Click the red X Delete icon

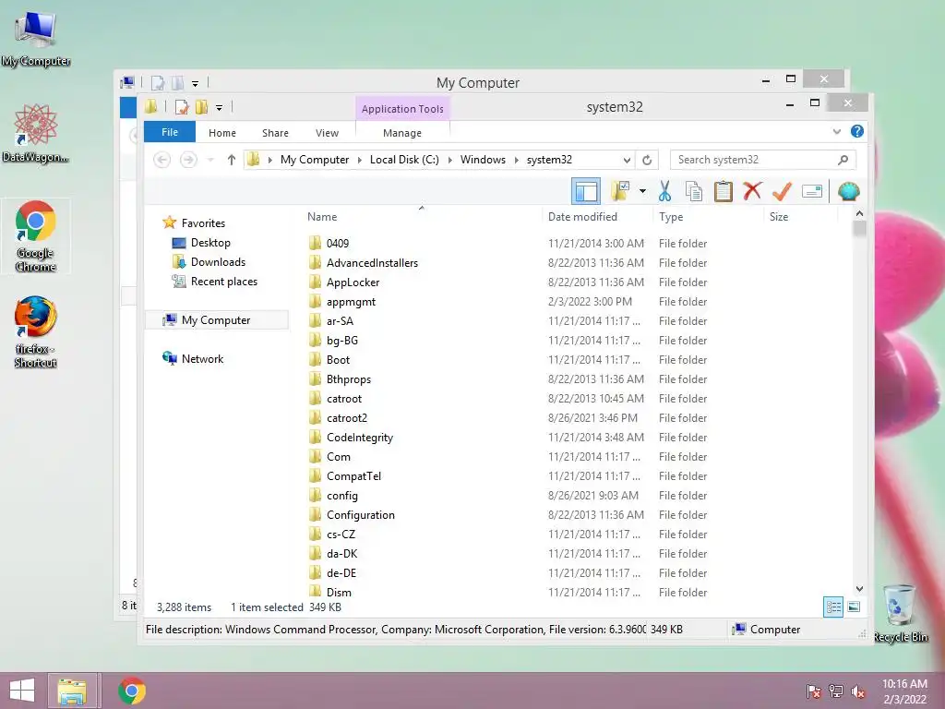point(752,192)
